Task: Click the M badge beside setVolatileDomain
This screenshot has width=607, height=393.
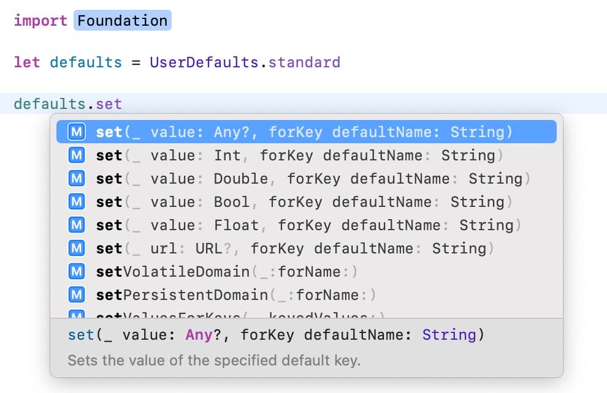Action: [x=76, y=271]
